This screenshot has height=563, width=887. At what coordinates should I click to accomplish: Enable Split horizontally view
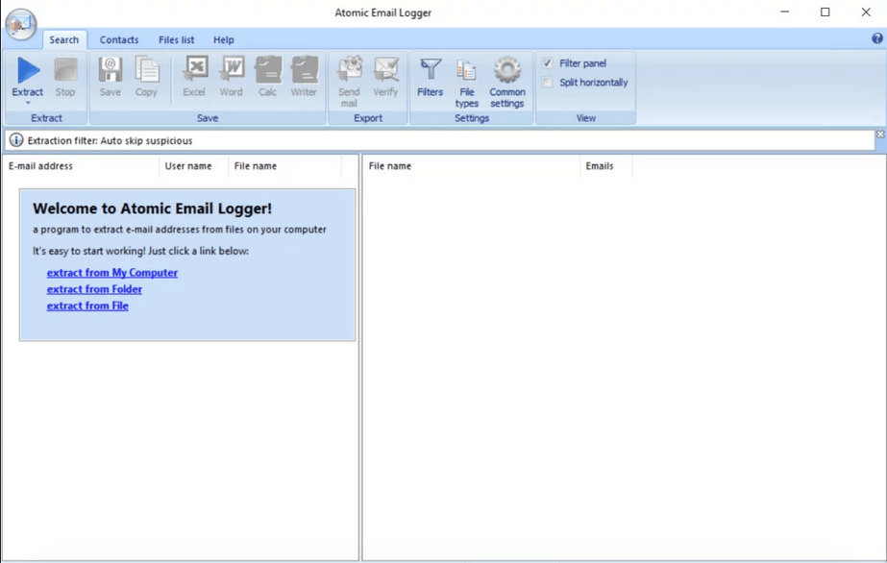tap(548, 82)
